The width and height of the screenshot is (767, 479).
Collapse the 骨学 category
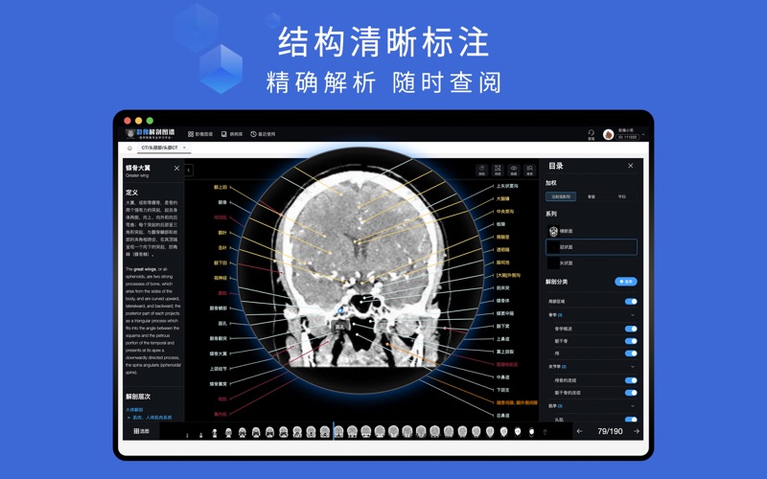(x=633, y=315)
